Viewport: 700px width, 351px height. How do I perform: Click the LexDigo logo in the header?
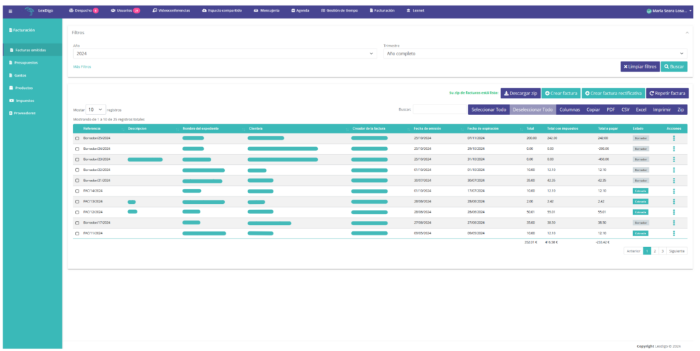click(40, 11)
